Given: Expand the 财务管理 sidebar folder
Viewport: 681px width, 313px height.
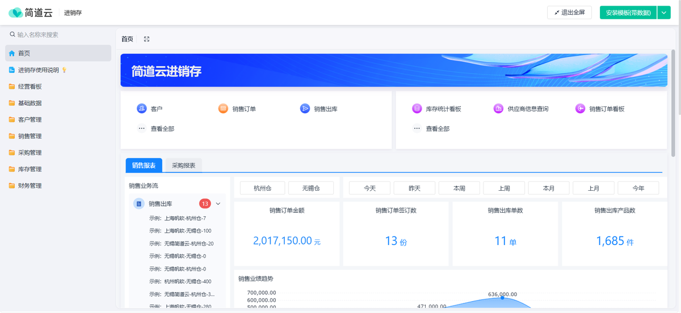Looking at the screenshot, I should click(58, 185).
